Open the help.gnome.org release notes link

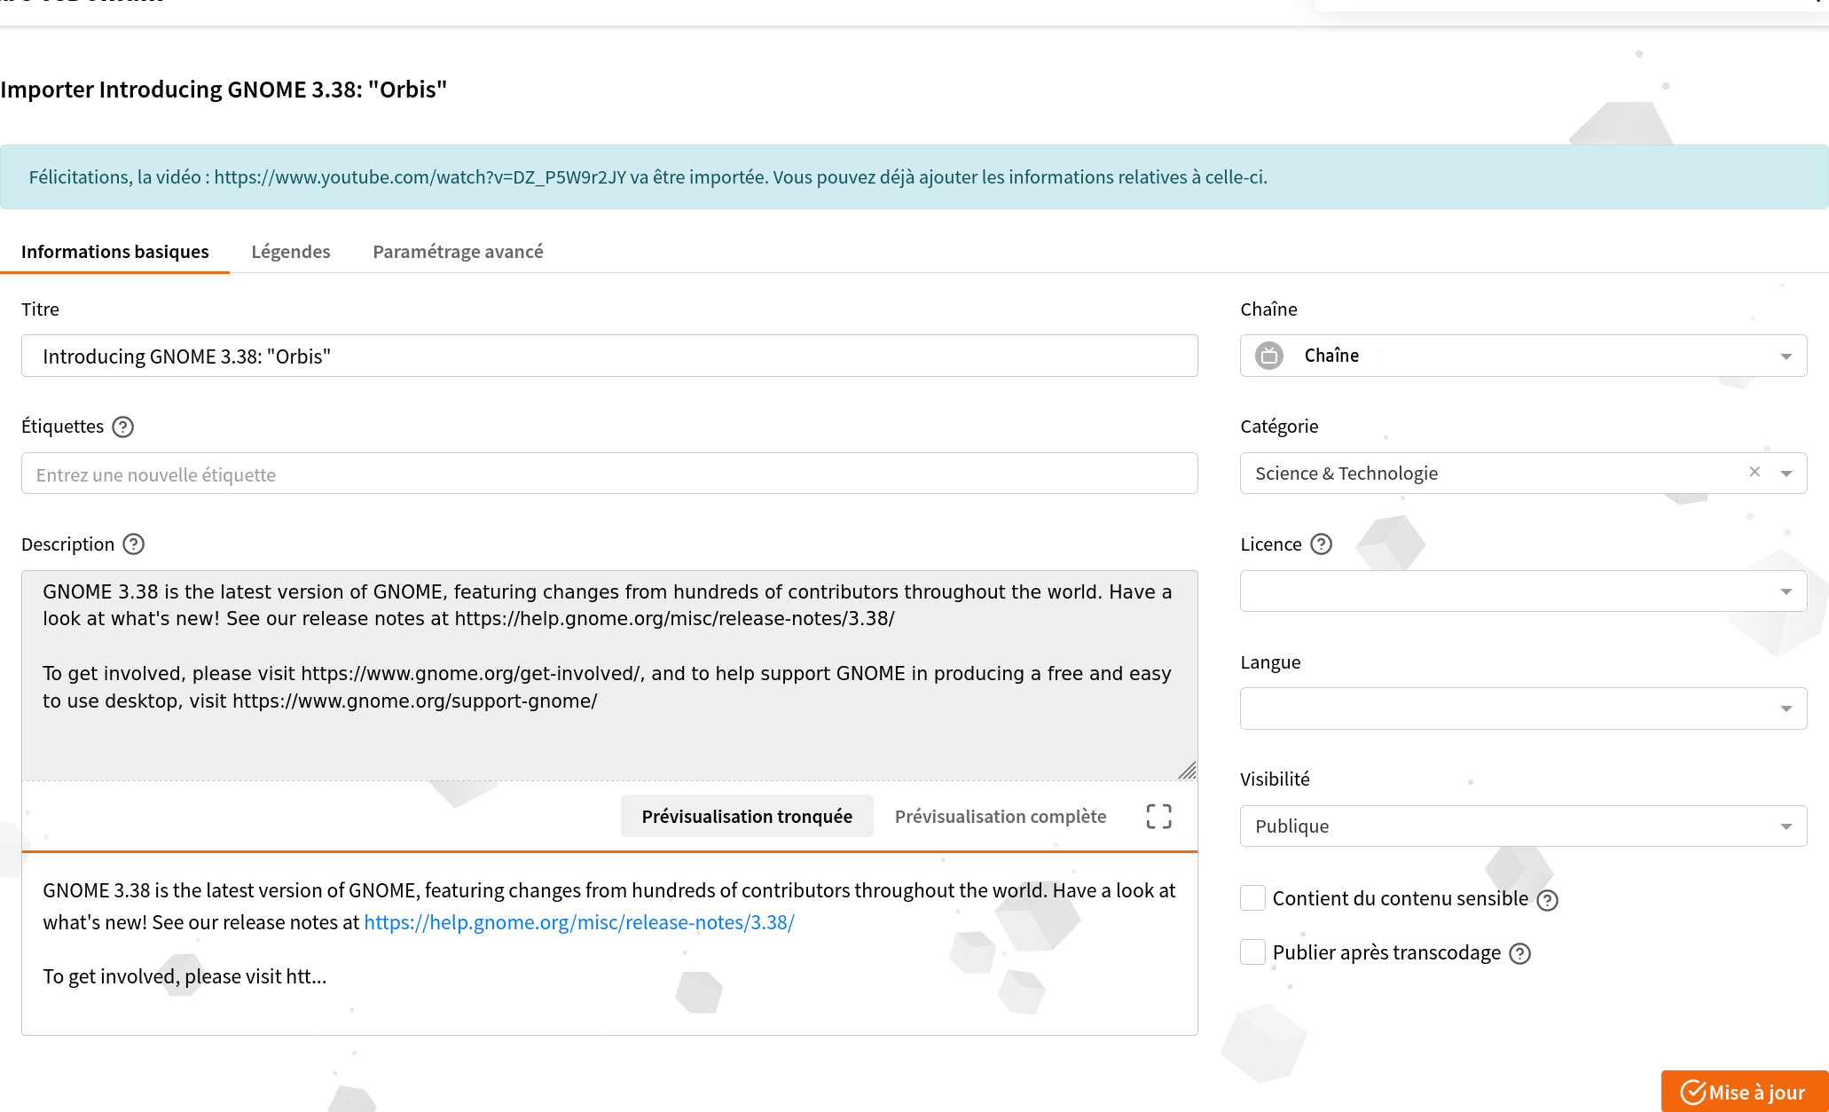pyautogui.click(x=578, y=923)
